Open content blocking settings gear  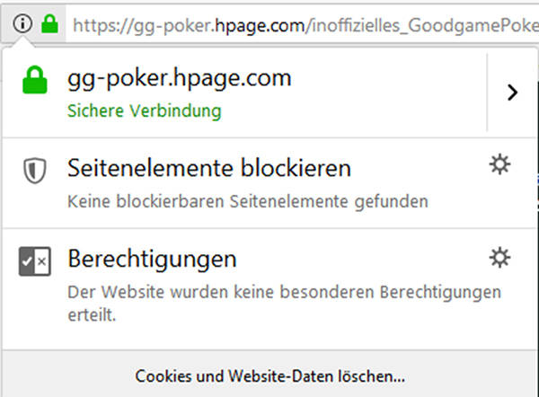(x=499, y=164)
